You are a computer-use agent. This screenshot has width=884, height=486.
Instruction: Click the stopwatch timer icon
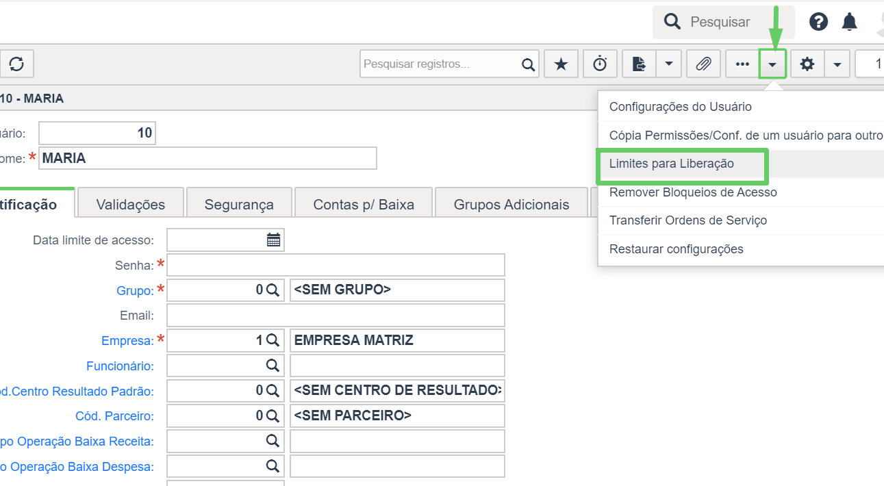point(600,64)
